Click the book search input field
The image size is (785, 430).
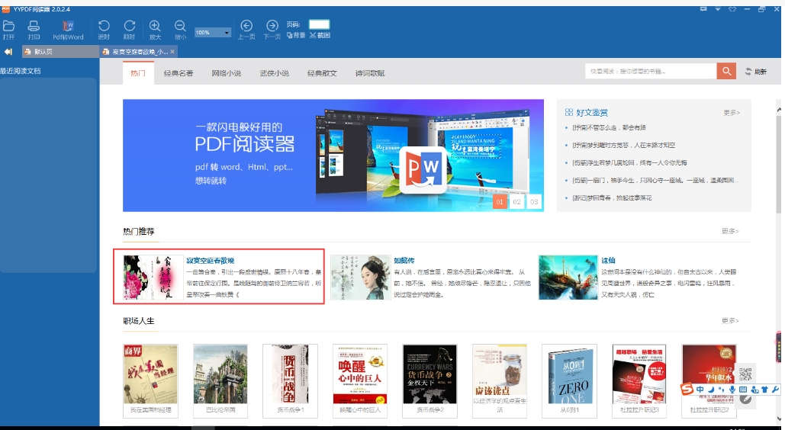click(x=651, y=71)
